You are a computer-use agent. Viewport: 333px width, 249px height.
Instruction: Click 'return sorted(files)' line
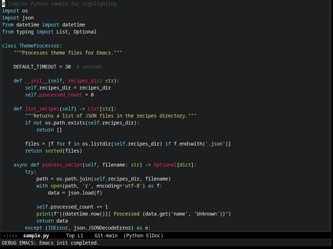click(x=54, y=151)
